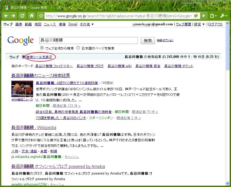Click the go arrow beside address bar
Viewport: 231px width, 187px height.
(204, 16)
